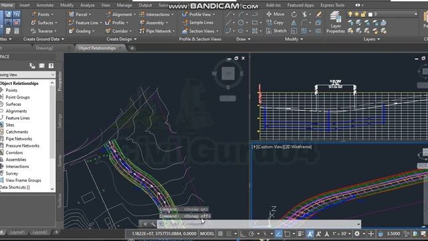Image resolution: width=428 pixels, height=241 pixels.
Task: Open the Pipe Network tool
Action: 156,31
